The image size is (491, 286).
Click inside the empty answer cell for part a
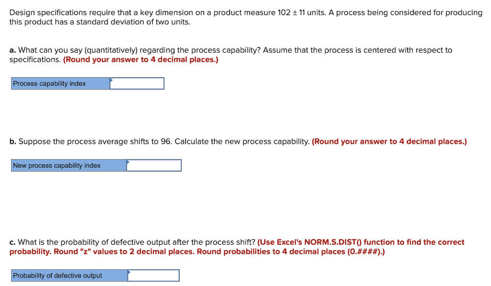tap(139, 83)
